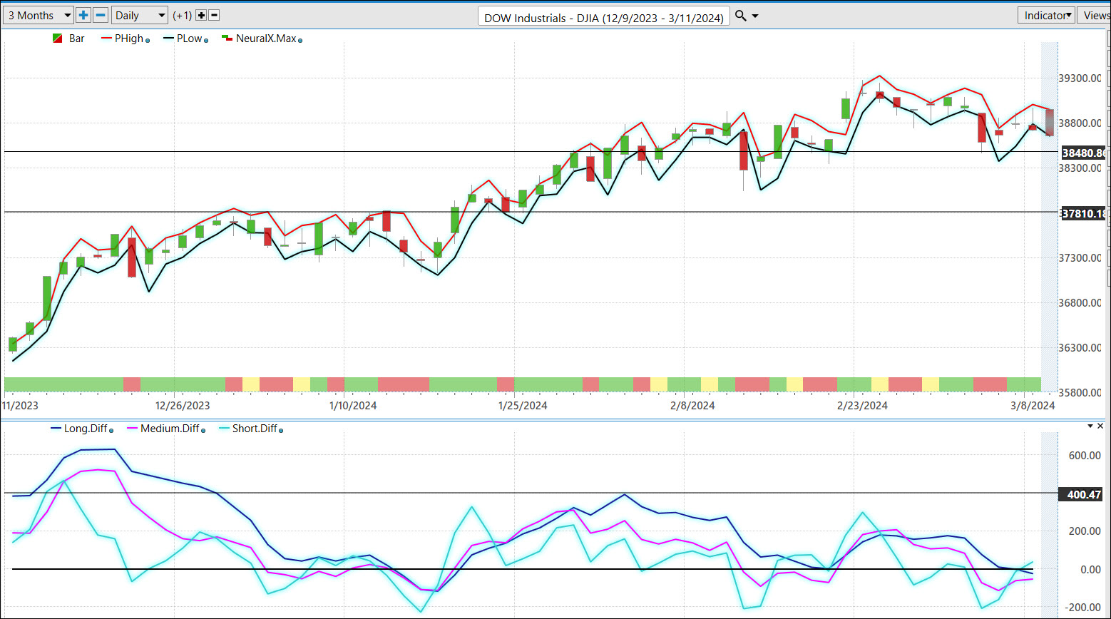Click the magnifying glass search icon

click(x=741, y=16)
